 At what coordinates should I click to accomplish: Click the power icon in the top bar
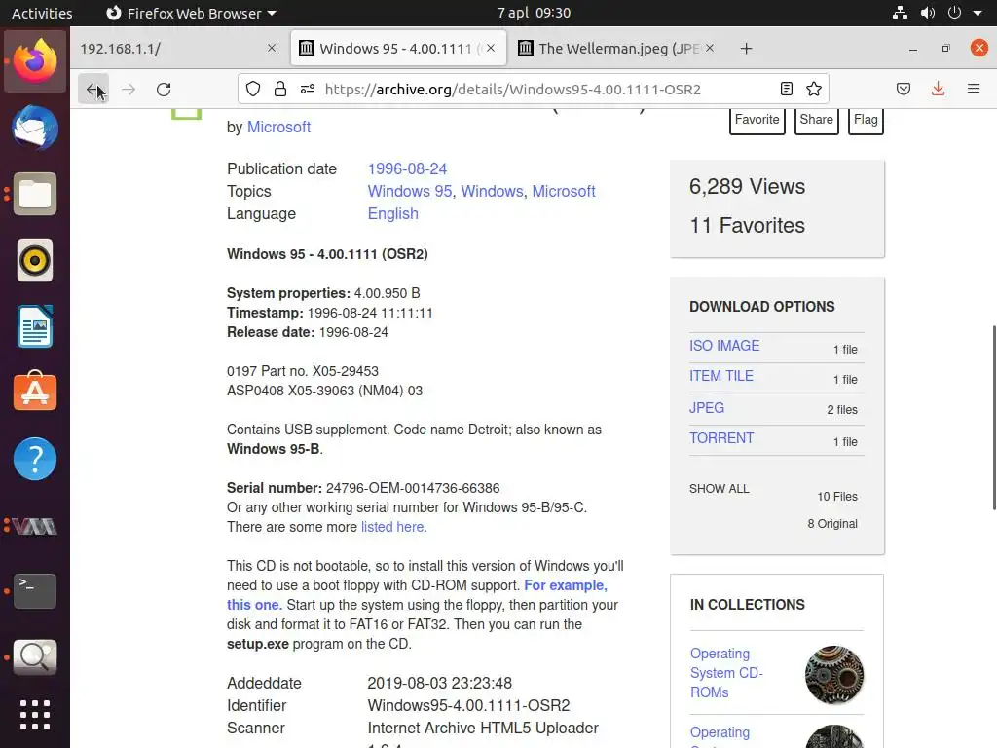[x=954, y=13]
